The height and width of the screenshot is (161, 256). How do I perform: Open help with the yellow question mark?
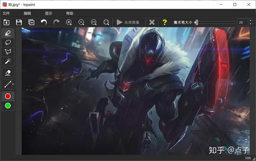[165, 22]
